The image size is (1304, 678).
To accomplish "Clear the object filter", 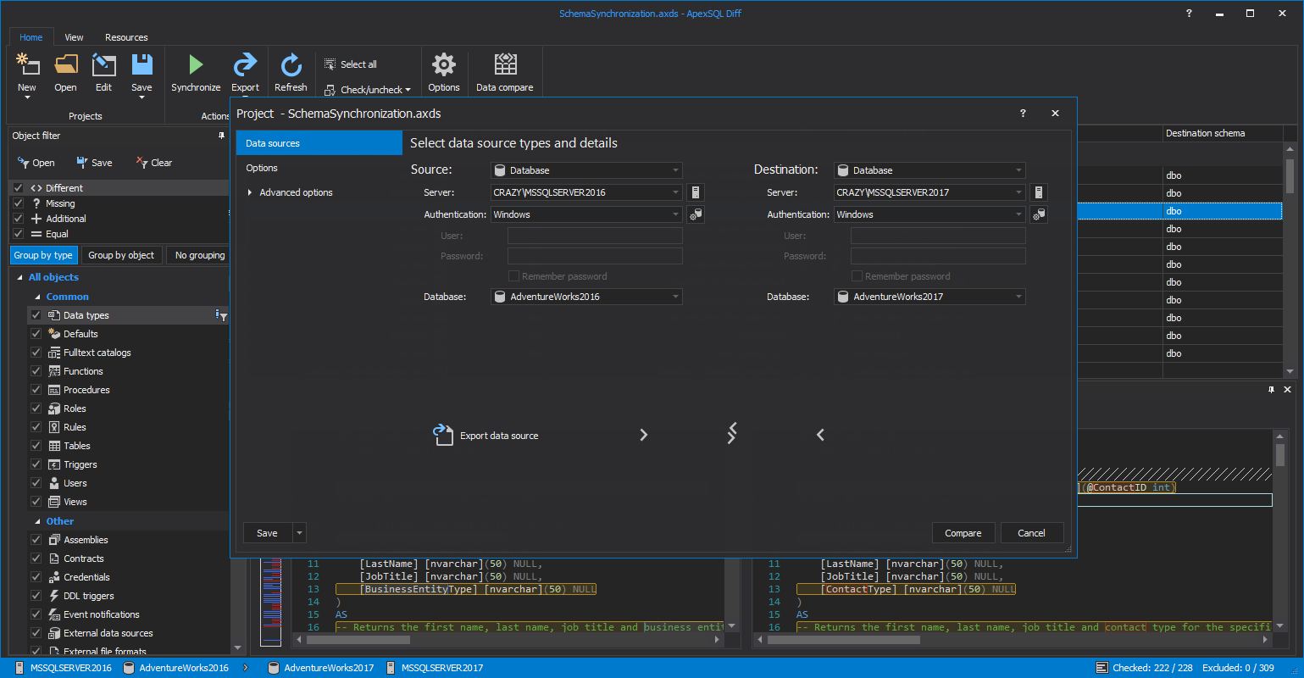I will click(153, 163).
